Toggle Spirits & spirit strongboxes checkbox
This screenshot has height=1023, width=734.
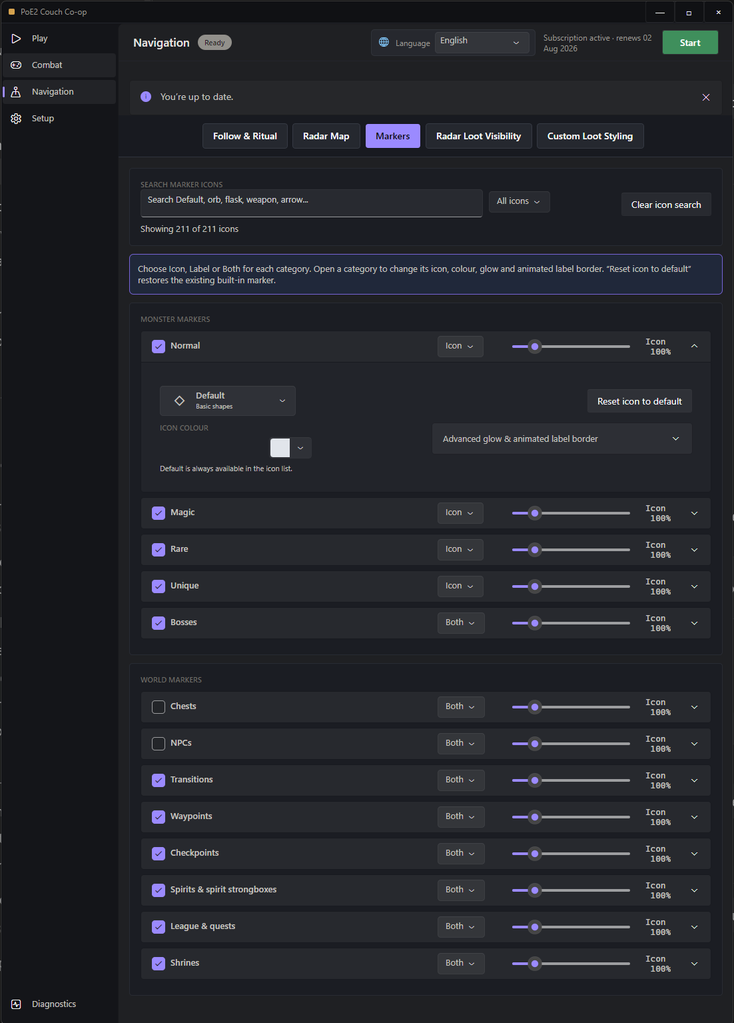pyautogui.click(x=159, y=890)
